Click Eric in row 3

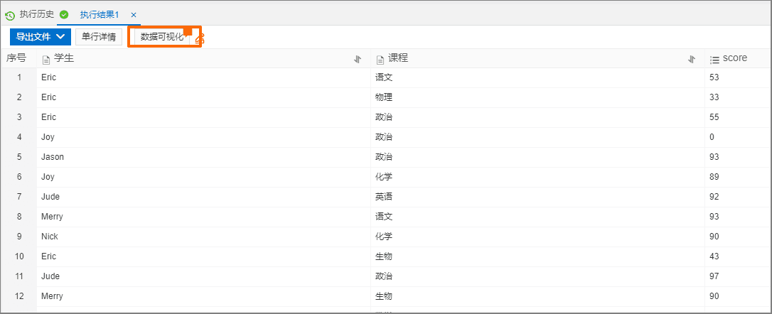49,117
